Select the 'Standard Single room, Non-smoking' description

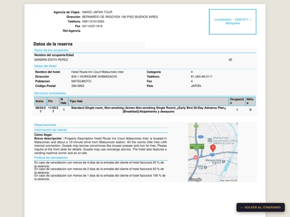(149, 110)
